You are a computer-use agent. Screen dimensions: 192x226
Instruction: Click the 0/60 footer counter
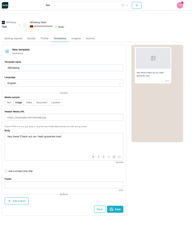coord(121,190)
